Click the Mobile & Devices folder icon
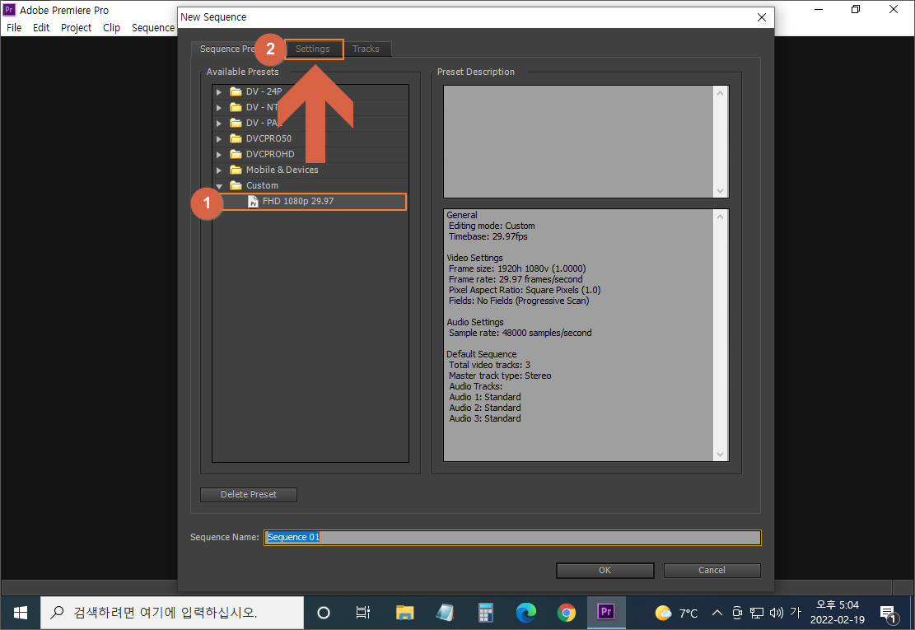This screenshot has width=915, height=630. tap(236, 170)
